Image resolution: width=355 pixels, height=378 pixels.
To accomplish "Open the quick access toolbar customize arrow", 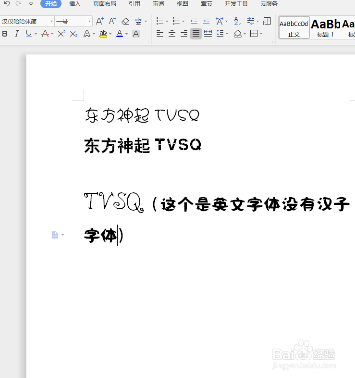I will pyautogui.click(x=31, y=4).
